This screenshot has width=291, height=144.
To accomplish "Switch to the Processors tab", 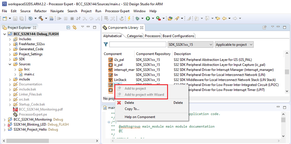I will point(152,36).
